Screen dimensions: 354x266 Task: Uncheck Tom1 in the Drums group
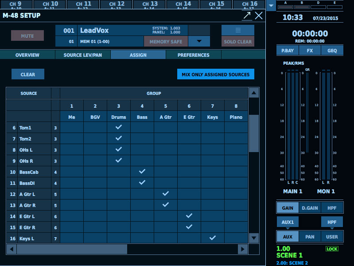[119, 127]
